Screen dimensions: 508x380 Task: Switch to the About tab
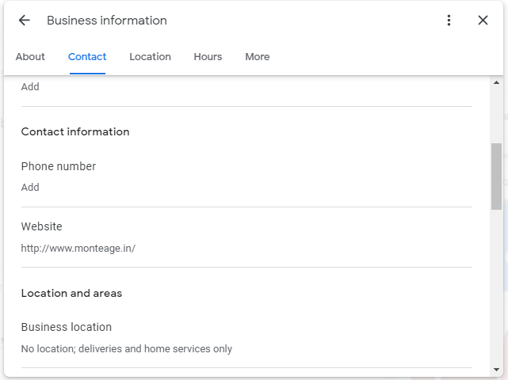click(x=30, y=57)
